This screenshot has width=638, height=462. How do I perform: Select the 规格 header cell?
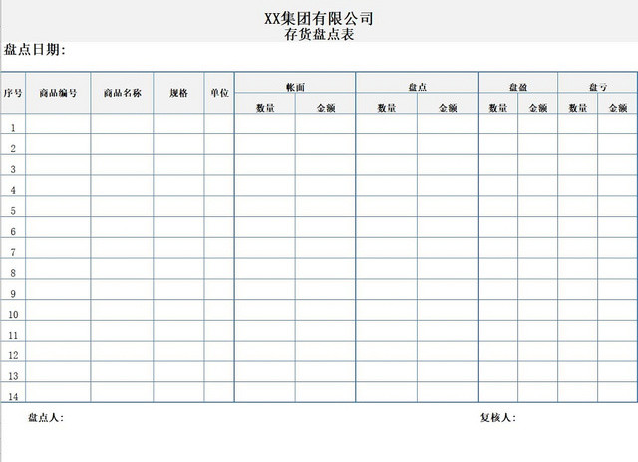click(x=178, y=93)
